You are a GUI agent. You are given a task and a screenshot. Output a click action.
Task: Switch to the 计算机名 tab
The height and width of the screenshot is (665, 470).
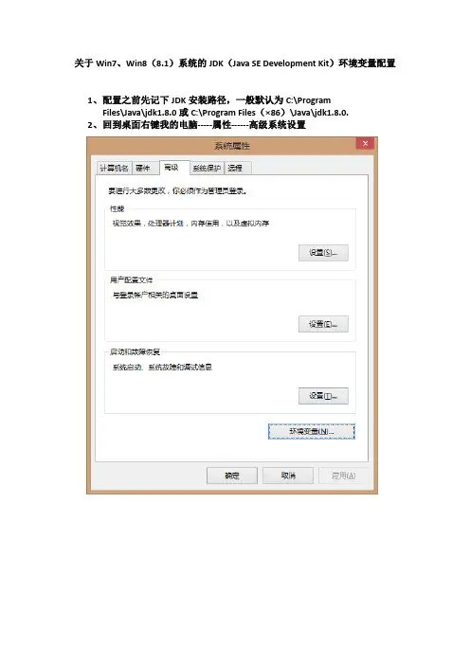tap(114, 168)
